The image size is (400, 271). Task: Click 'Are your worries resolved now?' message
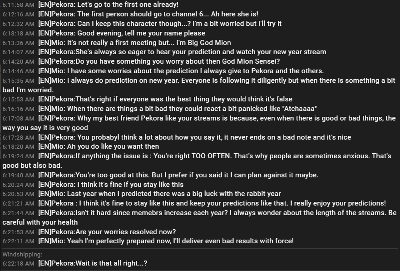[107, 232]
